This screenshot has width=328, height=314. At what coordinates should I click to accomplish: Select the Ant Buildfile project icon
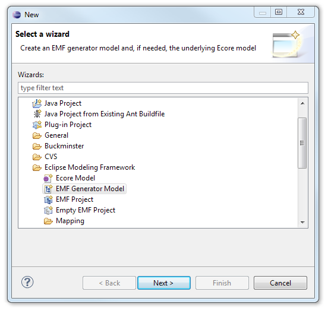pos(37,114)
